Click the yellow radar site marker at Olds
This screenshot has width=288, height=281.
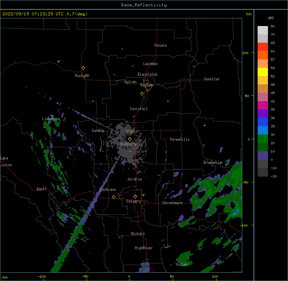coord(130,139)
